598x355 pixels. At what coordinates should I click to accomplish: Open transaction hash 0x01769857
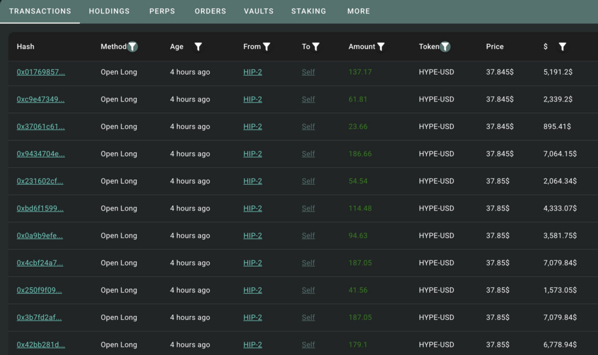(40, 72)
